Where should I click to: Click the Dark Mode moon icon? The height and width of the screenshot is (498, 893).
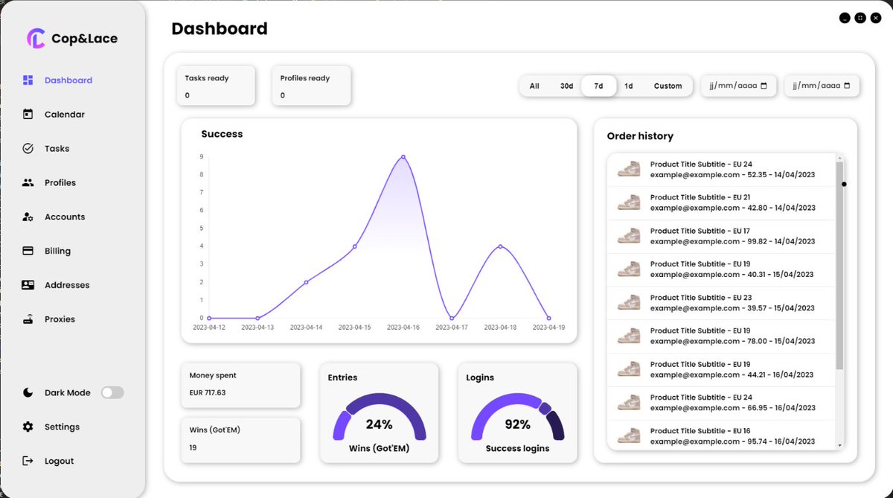(x=28, y=392)
